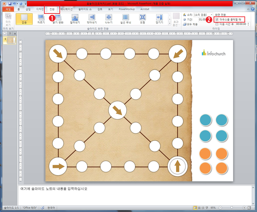
Task: Switch to Slide Sorter view in status bar
Action: pos(200,208)
